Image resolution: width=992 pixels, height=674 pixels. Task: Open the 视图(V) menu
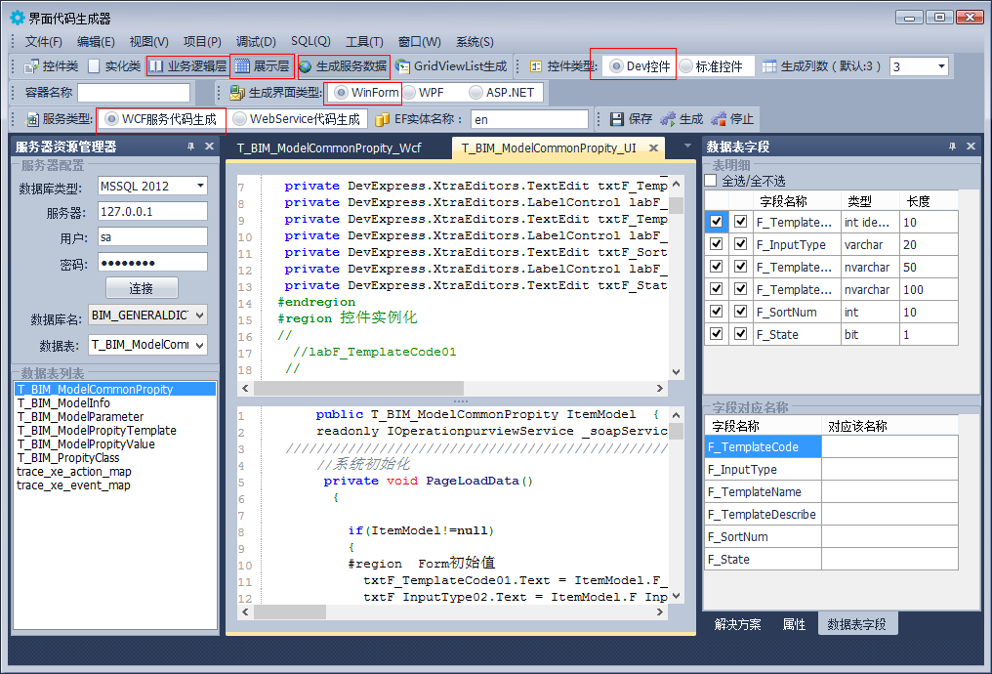tap(148, 42)
